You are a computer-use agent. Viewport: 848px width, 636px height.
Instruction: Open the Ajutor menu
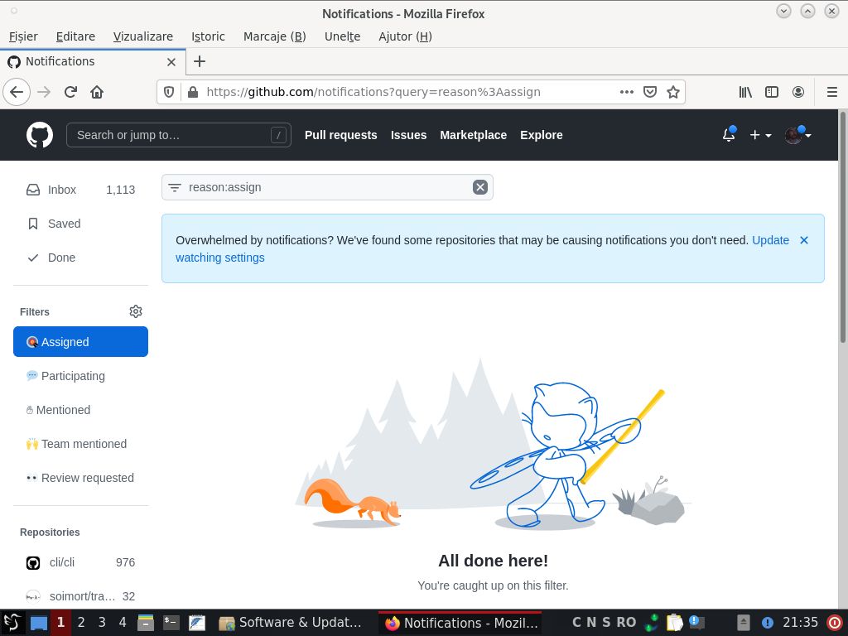click(405, 36)
